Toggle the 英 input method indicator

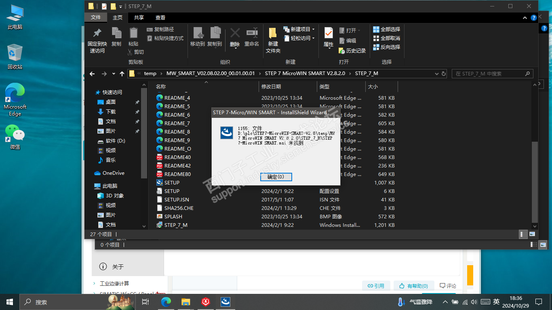pyautogui.click(x=496, y=302)
